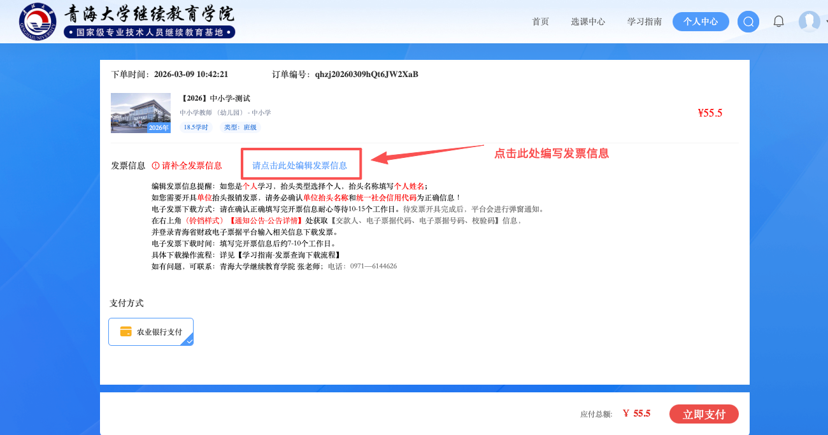This screenshot has height=435, width=828.
Task: Open the 选课中心 menu item
Action: (x=588, y=22)
